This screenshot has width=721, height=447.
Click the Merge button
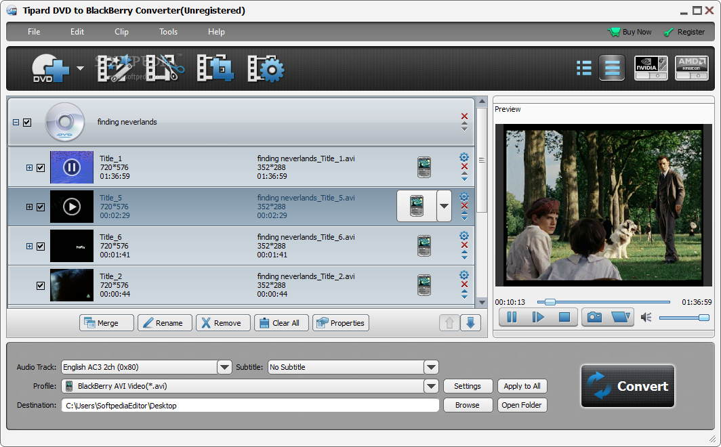[106, 323]
